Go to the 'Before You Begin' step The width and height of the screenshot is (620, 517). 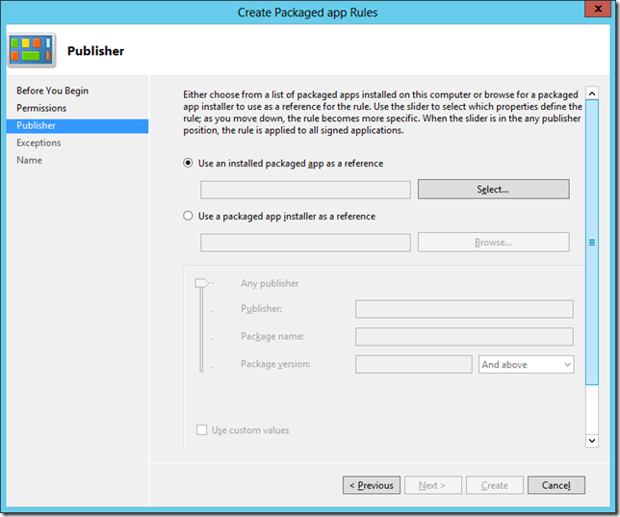coord(52,90)
